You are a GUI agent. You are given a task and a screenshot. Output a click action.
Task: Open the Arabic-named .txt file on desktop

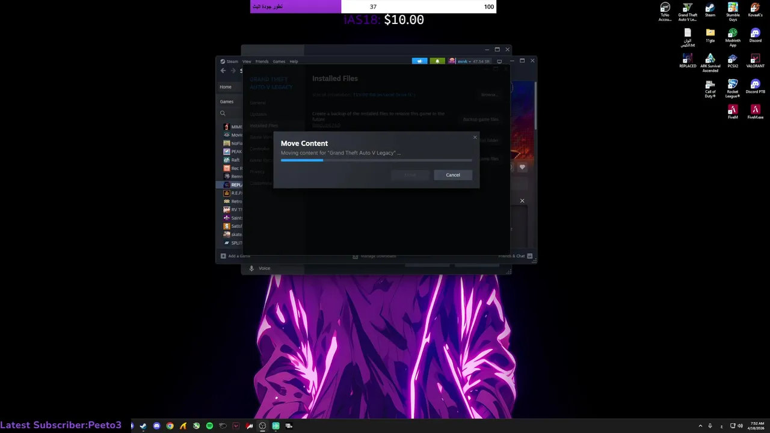[x=688, y=37]
